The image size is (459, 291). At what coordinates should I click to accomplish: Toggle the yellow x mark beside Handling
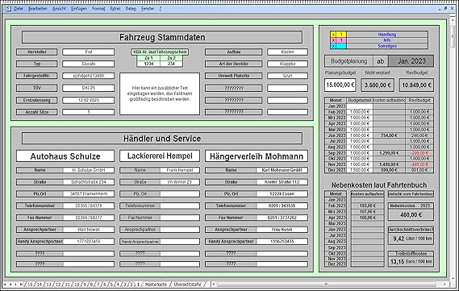click(x=333, y=35)
